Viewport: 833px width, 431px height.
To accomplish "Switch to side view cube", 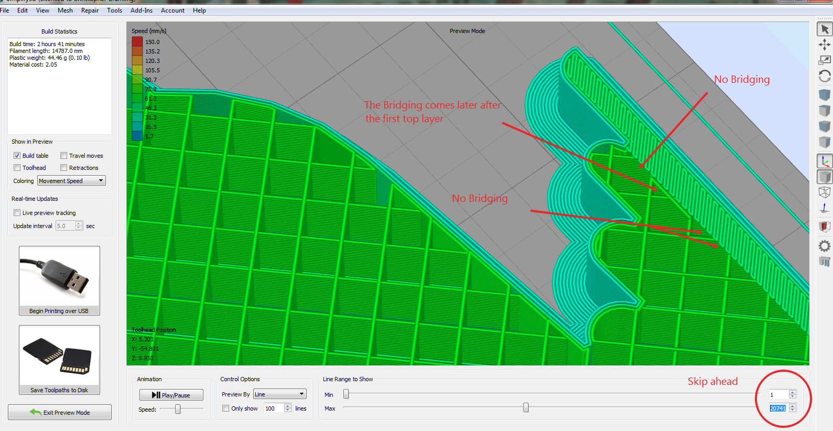I will pyautogui.click(x=825, y=142).
